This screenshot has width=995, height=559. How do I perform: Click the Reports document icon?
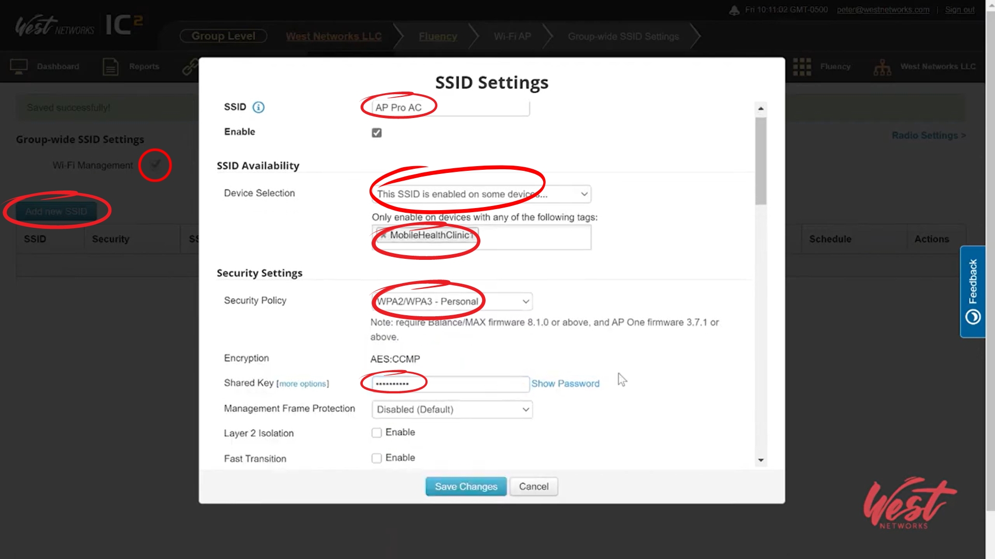pyautogui.click(x=110, y=67)
